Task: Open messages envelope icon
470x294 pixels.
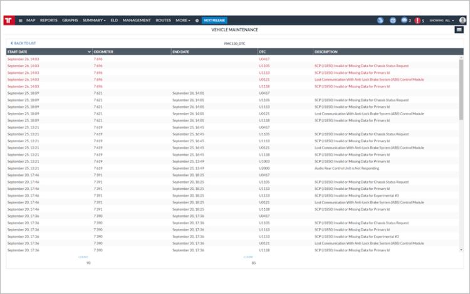Action: (x=404, y=20)
